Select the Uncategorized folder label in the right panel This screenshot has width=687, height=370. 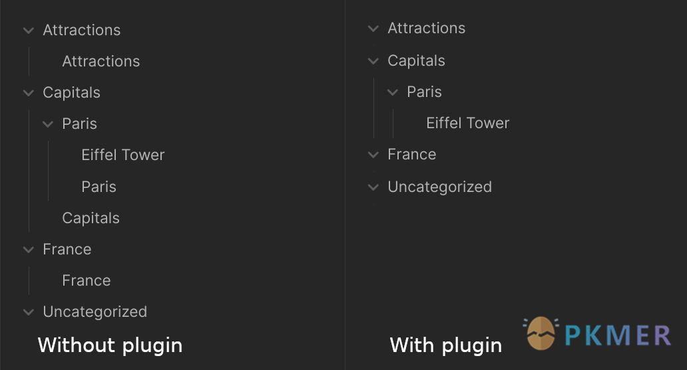point(439,187)
